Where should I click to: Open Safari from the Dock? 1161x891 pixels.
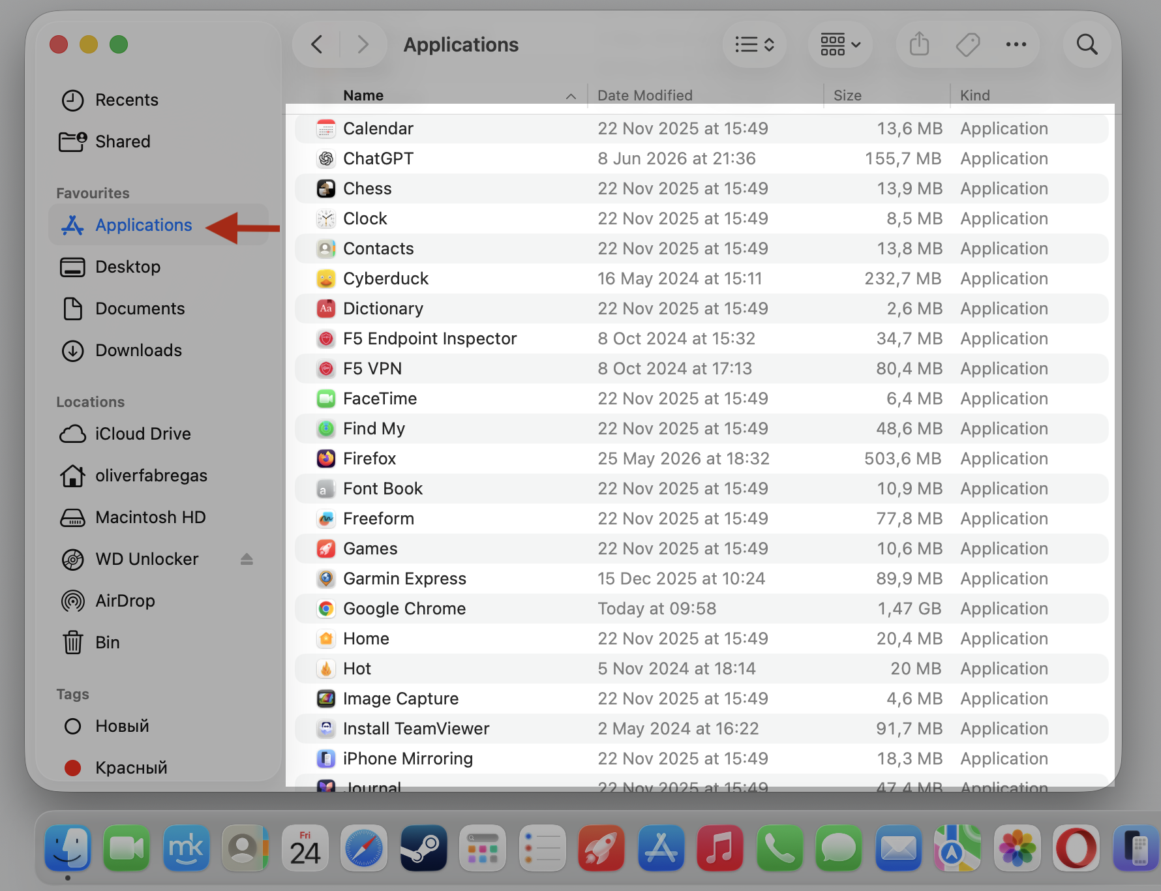pos(364,848)
